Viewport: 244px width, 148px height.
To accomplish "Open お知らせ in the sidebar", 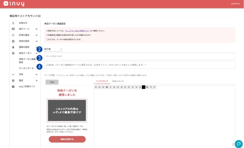I will click(23, 23).
